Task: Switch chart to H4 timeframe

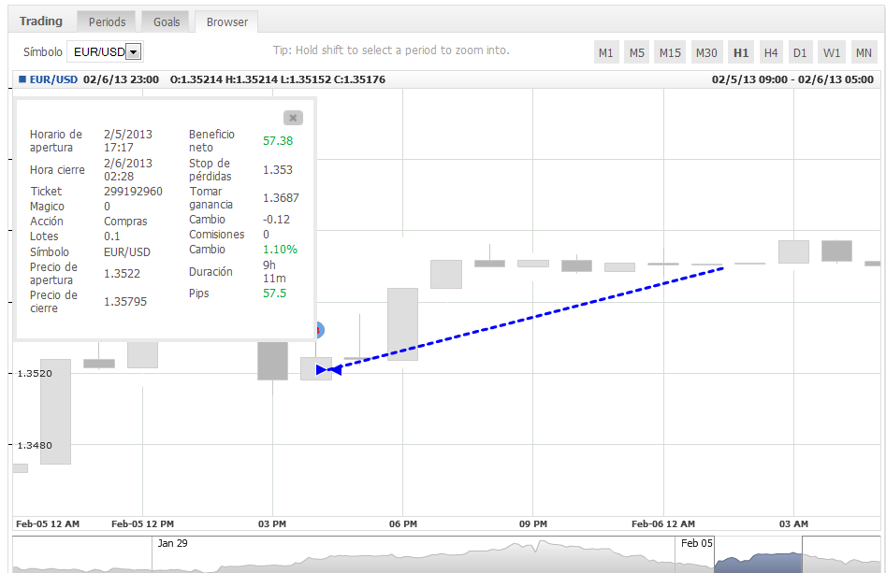Action: pos(771,52)
